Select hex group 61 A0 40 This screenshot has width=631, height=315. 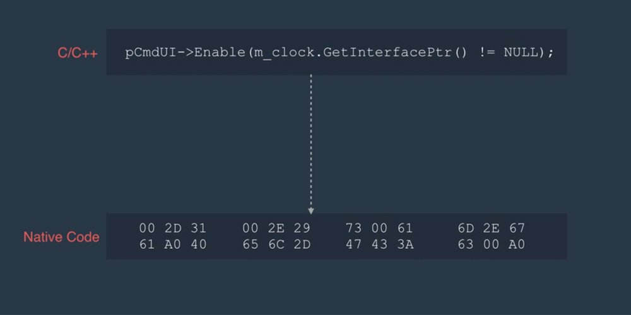[x=173, y=244]
